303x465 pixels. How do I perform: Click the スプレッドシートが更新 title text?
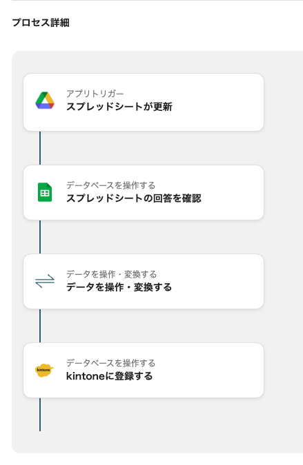pyautogui.click(x=119, y=107)
